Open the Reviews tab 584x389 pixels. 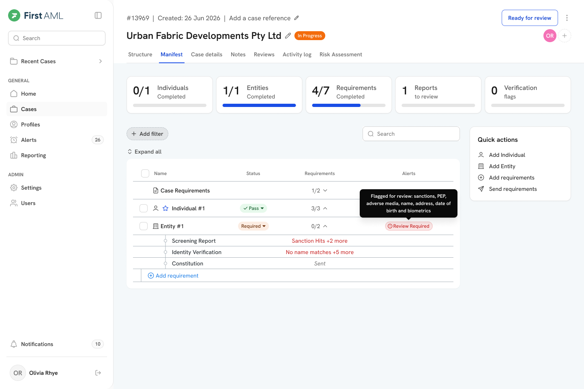(x=264, y=54)
